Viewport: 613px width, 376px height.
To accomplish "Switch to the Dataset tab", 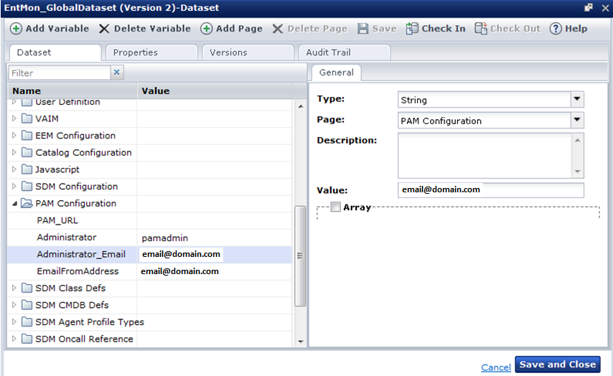I will [x=55, y=52].
